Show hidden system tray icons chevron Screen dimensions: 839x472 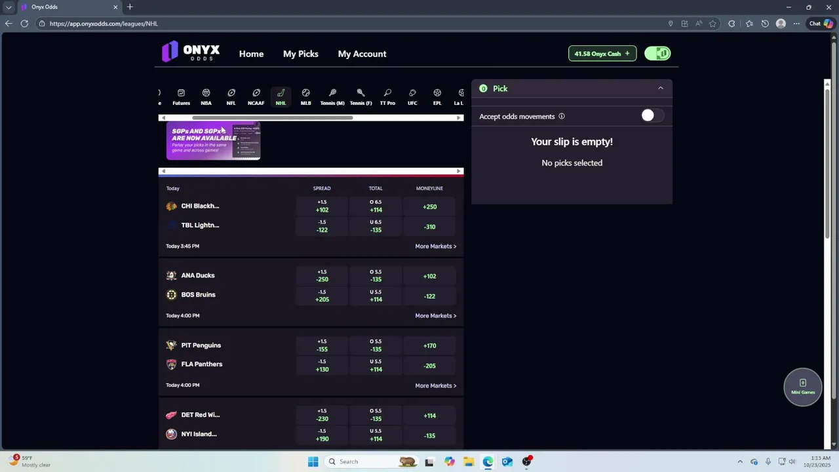740,462
